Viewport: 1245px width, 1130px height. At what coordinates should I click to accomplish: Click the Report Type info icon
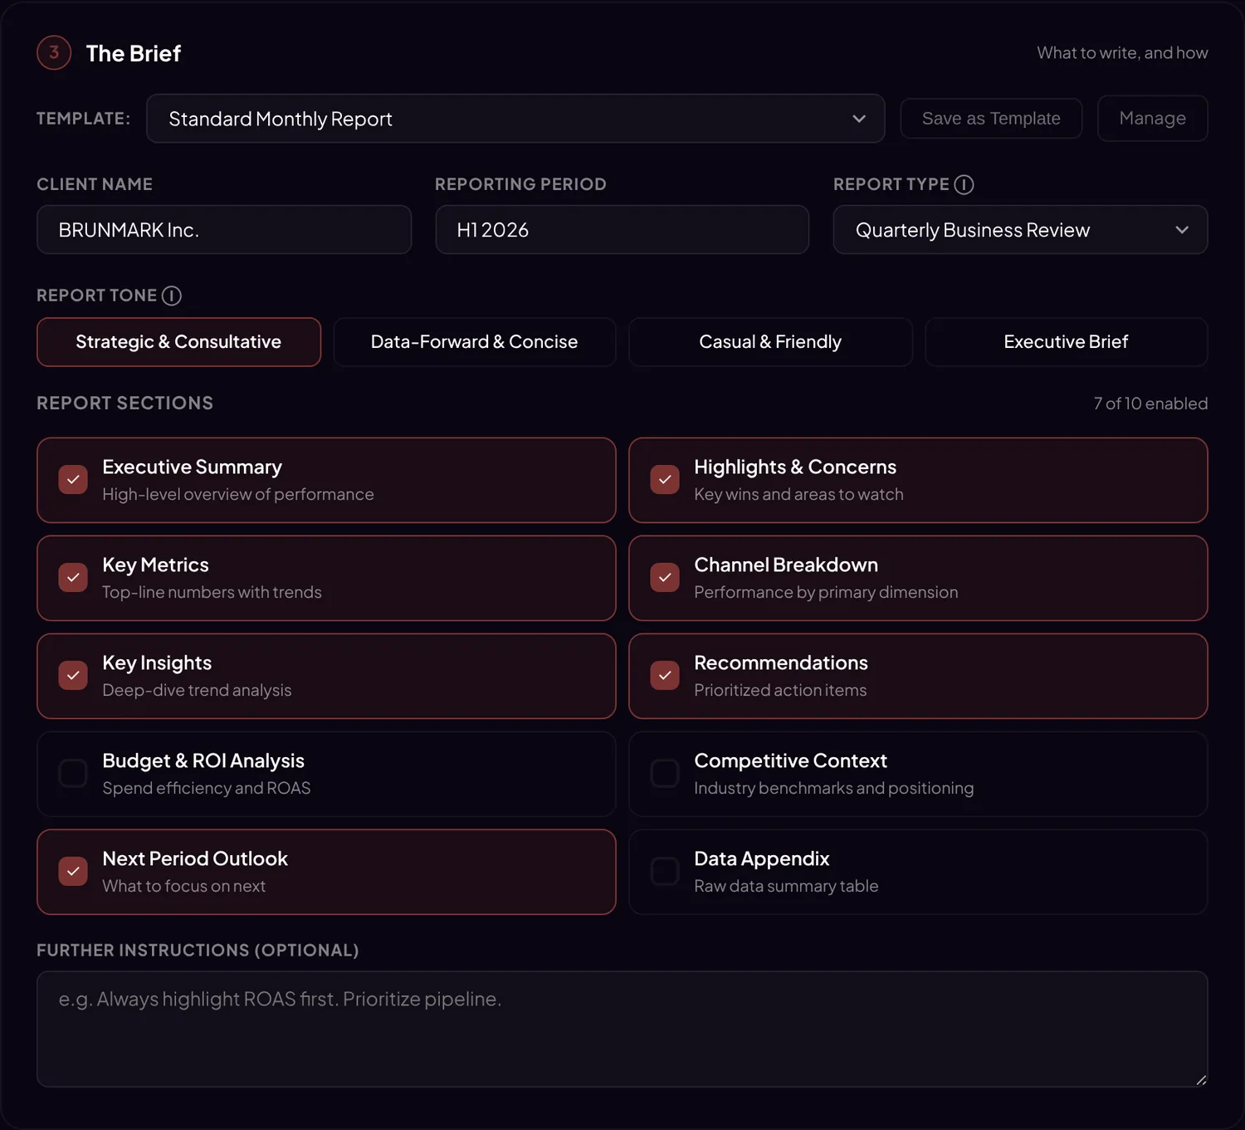964,184
